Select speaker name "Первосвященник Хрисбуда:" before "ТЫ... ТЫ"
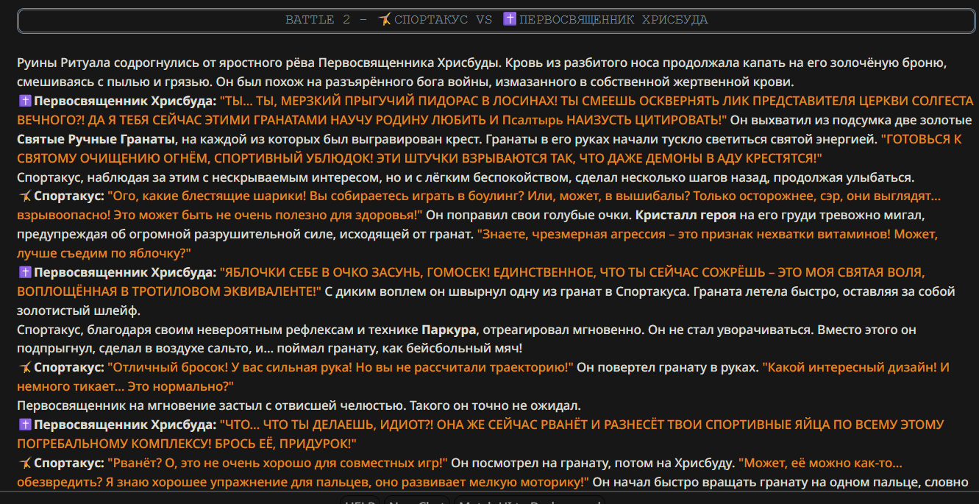 pyautogui.click(x=125, y=101)
